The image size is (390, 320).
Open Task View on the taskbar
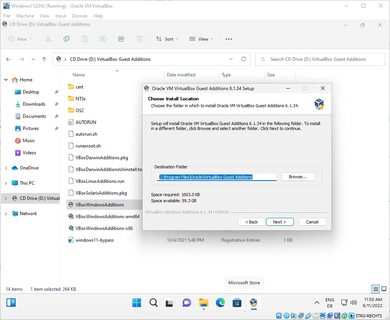point(170,303)
